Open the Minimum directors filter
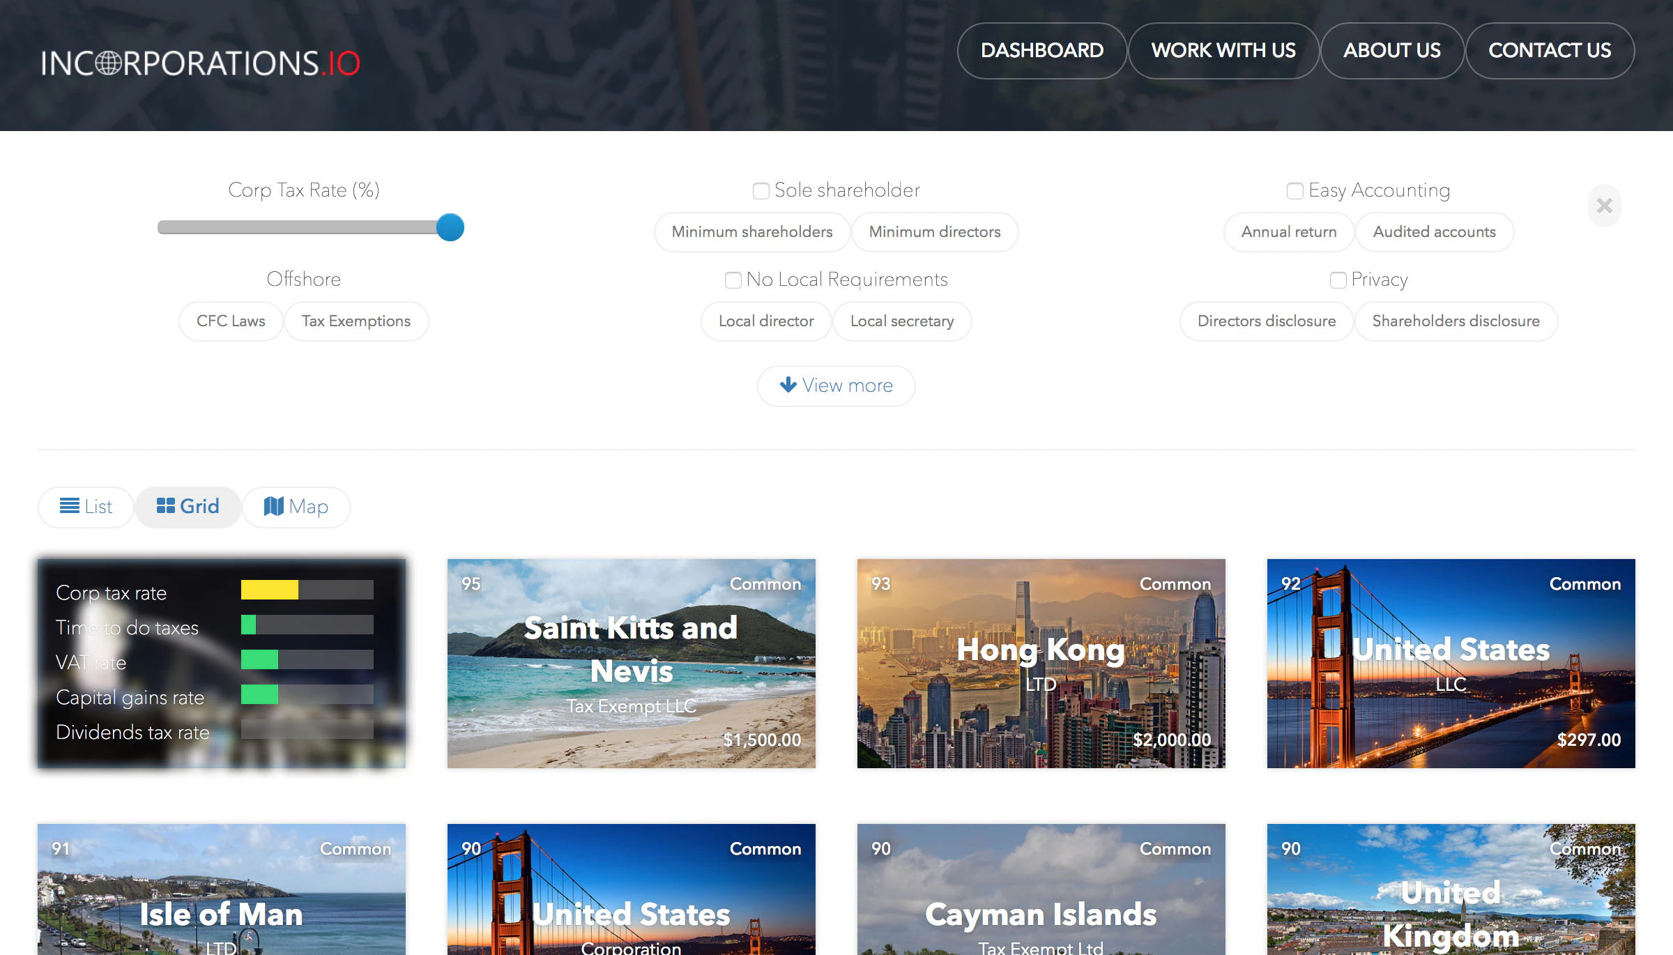1673x955 pixels. [935, 232]
